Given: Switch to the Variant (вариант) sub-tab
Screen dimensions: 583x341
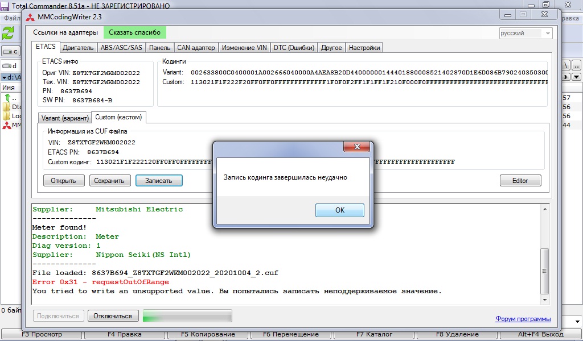Looking at the screenshot, I should coord(65,118).
